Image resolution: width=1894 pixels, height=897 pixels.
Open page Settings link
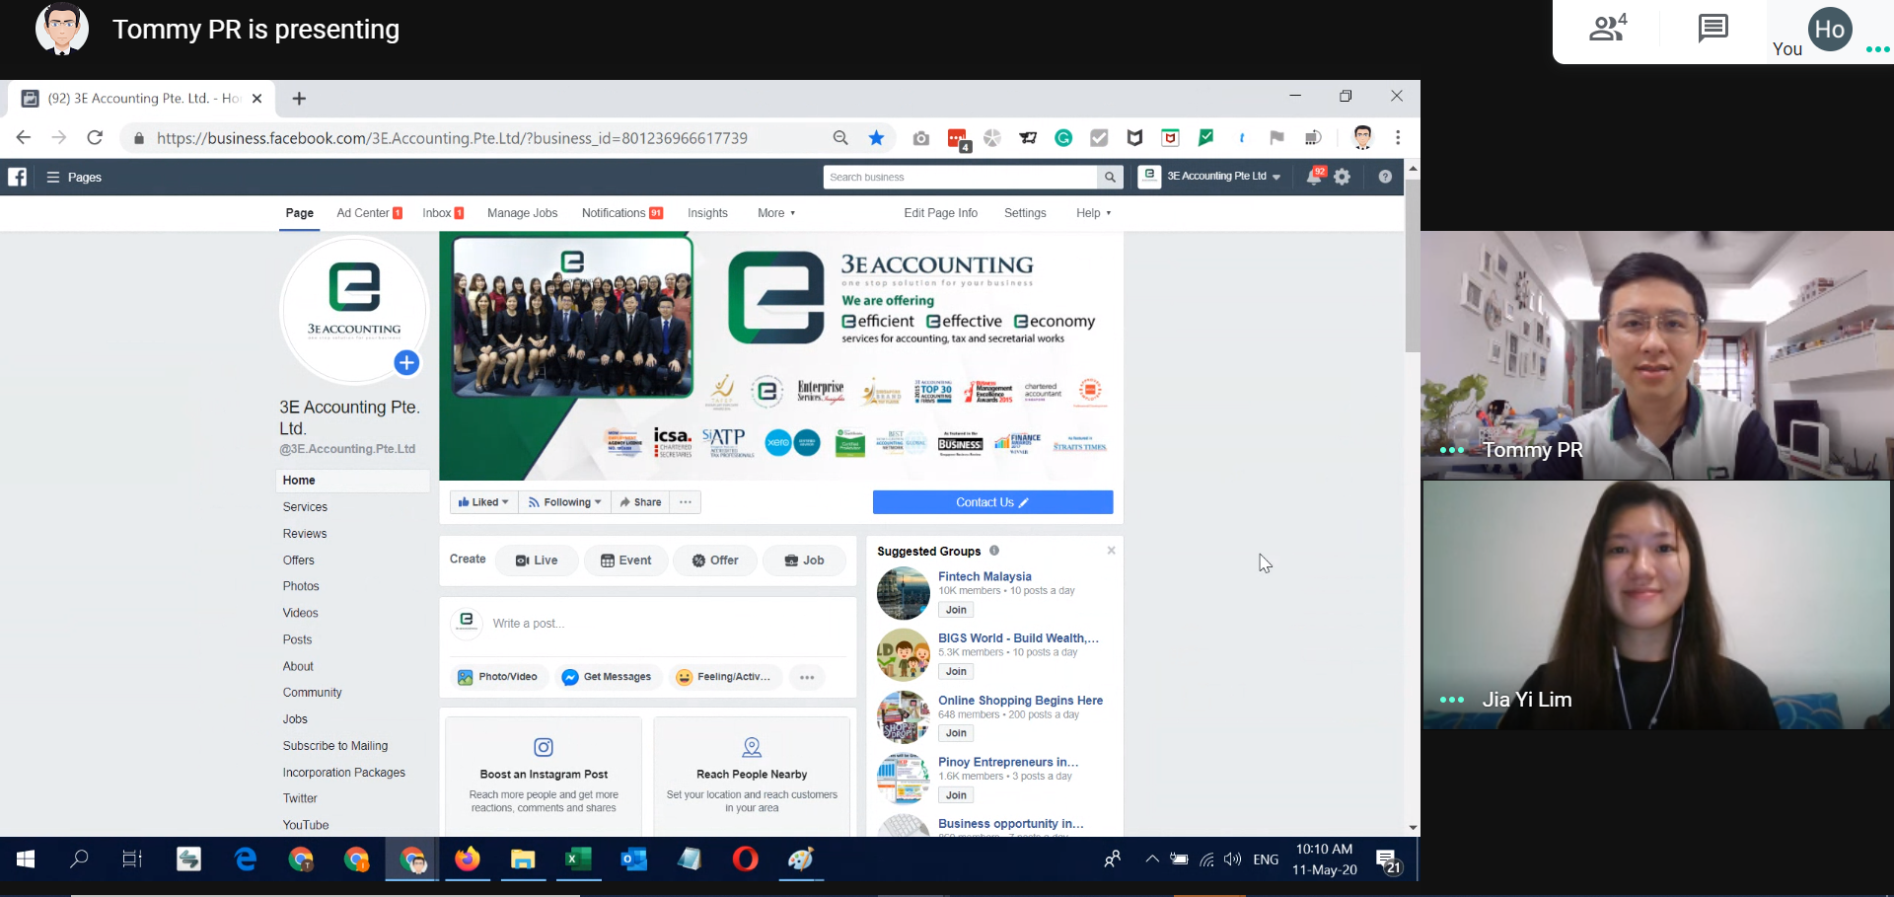1025,213
